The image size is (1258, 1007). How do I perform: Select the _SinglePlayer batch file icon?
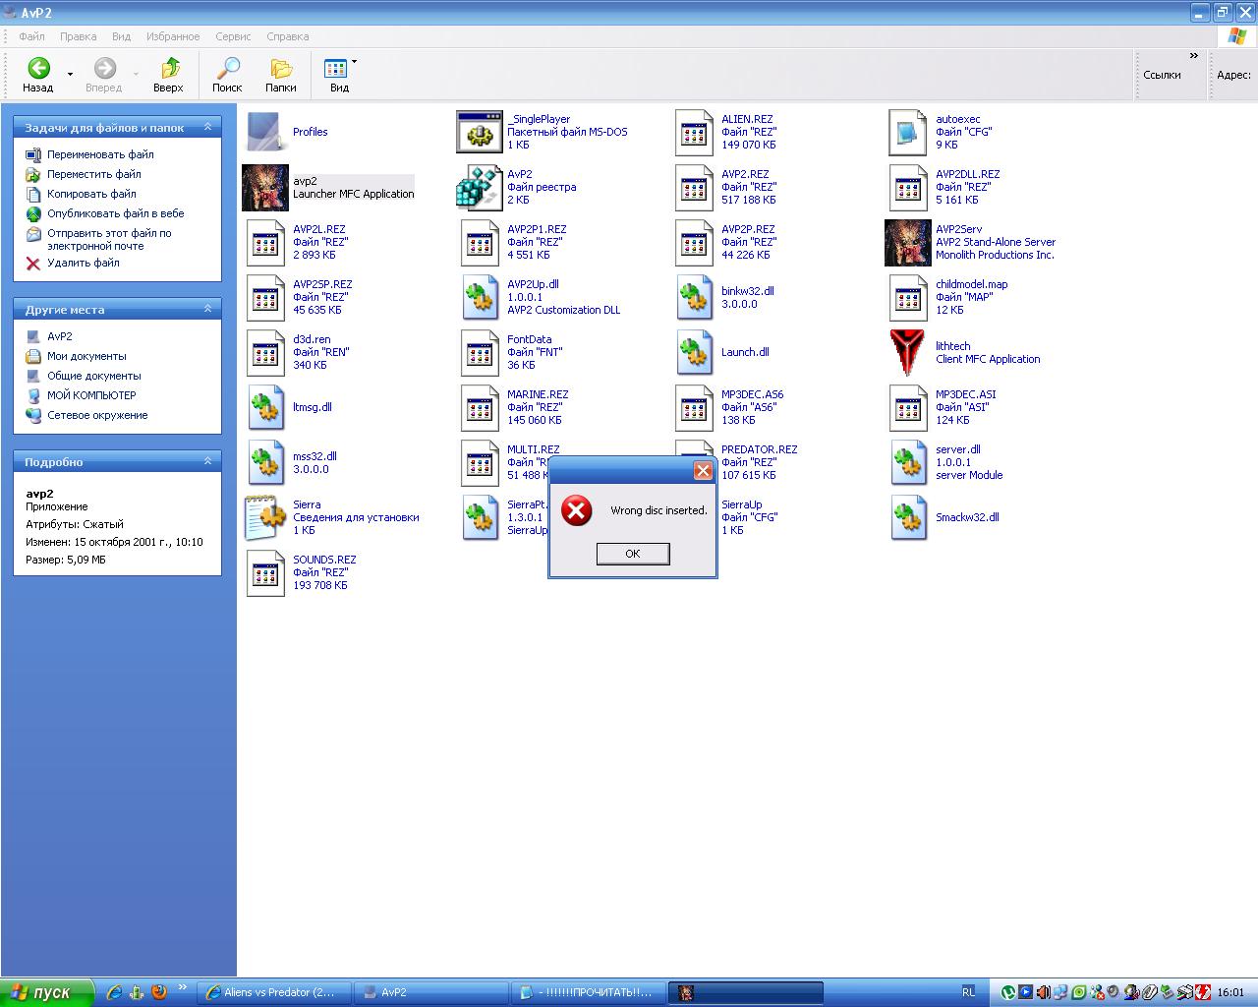[480, 132]
